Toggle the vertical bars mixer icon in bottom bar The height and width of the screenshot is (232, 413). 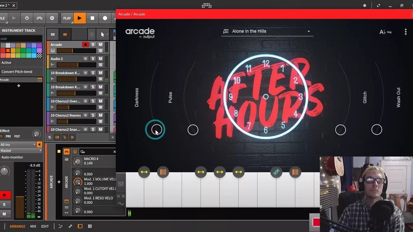point(90,226)
